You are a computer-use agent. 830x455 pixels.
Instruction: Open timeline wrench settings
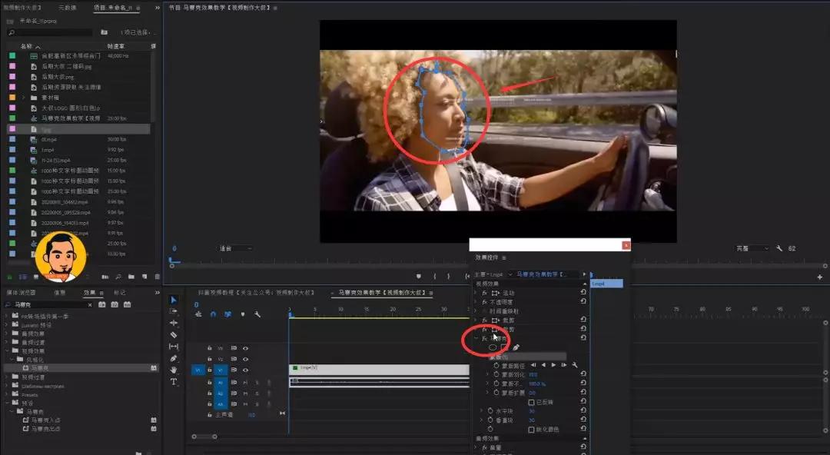point(257,314)
